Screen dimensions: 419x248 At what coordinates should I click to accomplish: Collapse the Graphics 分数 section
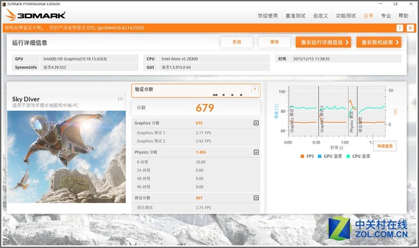coord(256,123)
